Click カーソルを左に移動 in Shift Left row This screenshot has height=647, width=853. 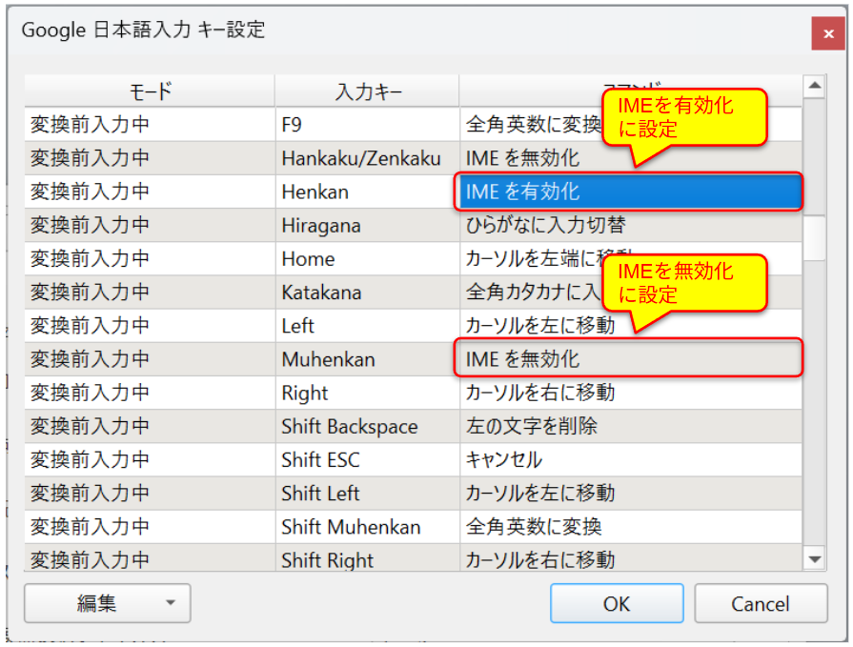click(x=631, y=494)
